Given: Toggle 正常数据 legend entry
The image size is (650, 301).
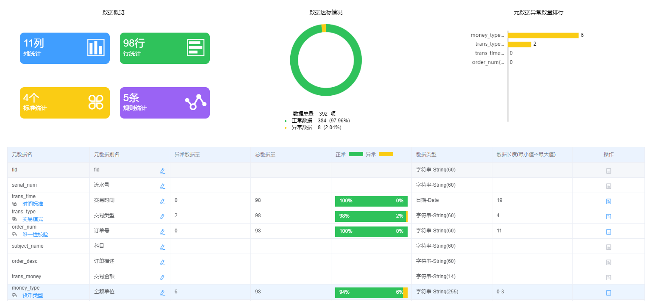Looking at the screenshot, I should point(317,121).
